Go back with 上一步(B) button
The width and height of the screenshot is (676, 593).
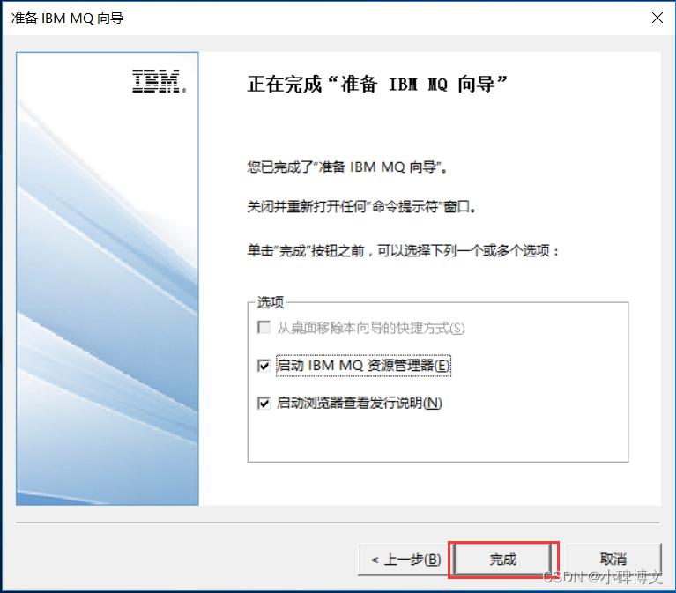pos(404,560)
